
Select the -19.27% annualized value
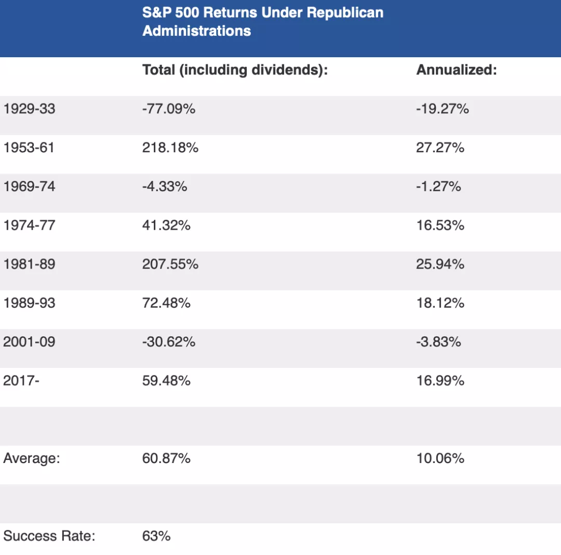click(x=442, y=109)
